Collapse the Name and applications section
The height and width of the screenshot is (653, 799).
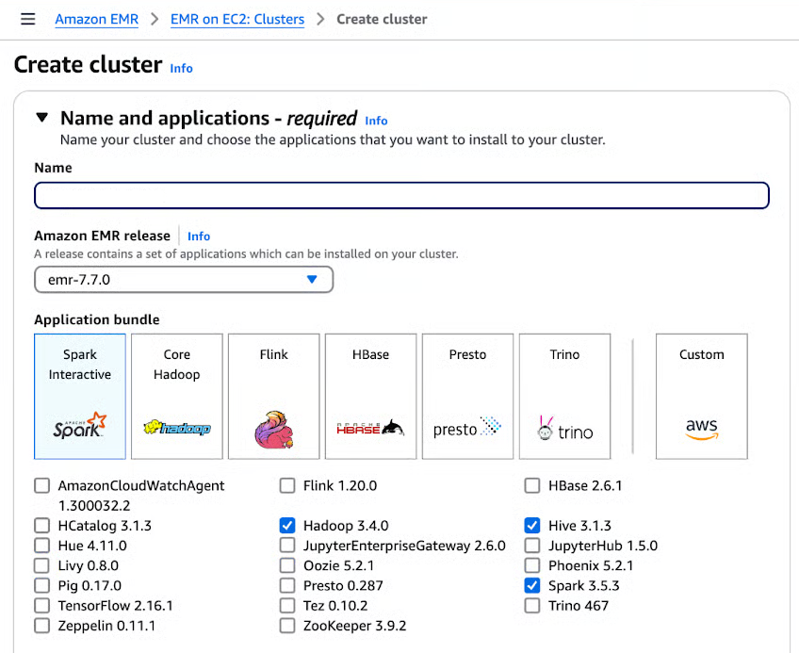41,119
